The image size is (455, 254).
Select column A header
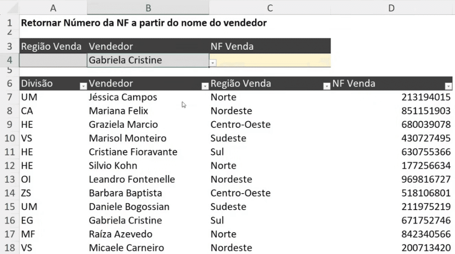coord(53,8)
